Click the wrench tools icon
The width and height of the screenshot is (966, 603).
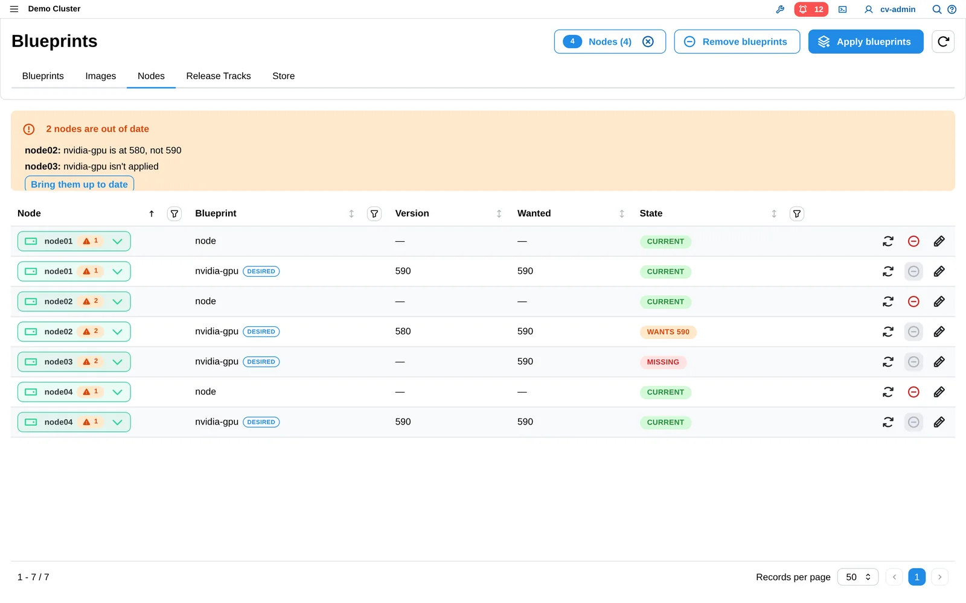(x=780, y=9)
